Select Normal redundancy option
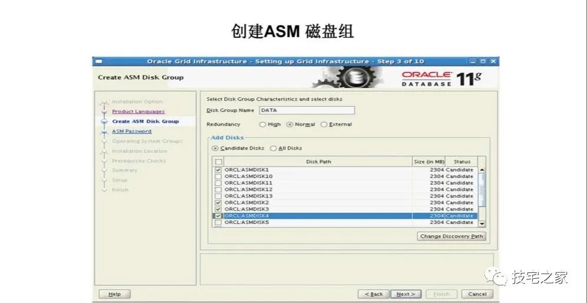Screen dimensions: 587x303 coord(289,124)
